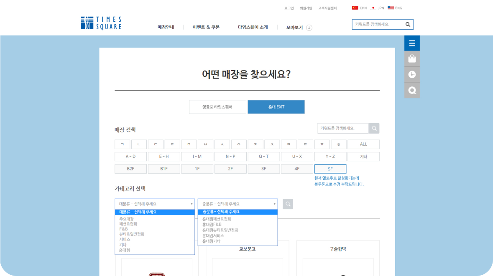Image resolution: width=493 pixels, height=276 pixels.
Task: Choose 홍대점F&B in the 중분류 list
Action: coord(212,224)
